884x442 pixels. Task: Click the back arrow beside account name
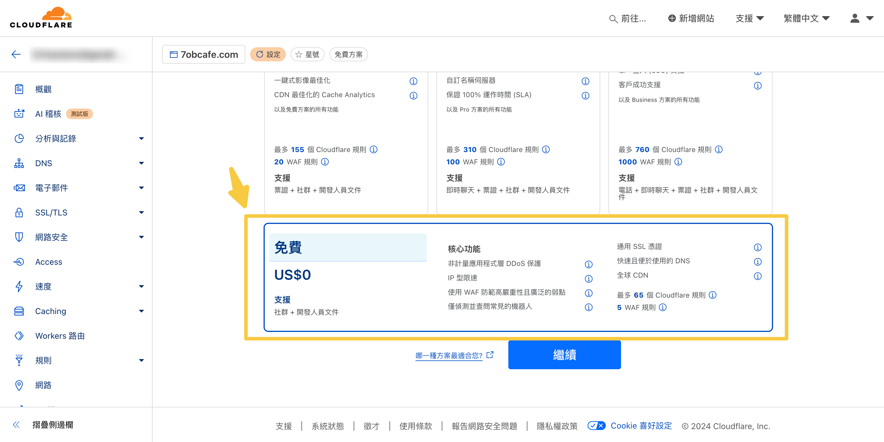click(x=16, y=54)
